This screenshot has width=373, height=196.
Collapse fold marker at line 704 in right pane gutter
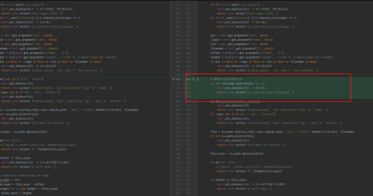(197, 136)
